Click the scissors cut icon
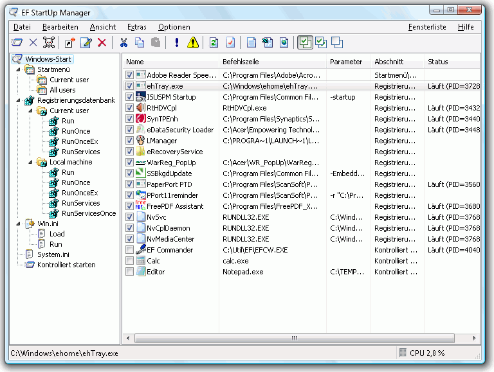Viewport: 494px width, 372px height. [x=123, y=42]
